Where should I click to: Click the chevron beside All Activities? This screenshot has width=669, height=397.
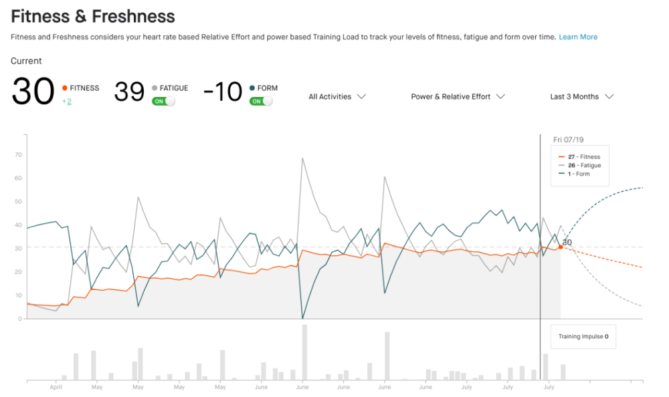(361, 97)
